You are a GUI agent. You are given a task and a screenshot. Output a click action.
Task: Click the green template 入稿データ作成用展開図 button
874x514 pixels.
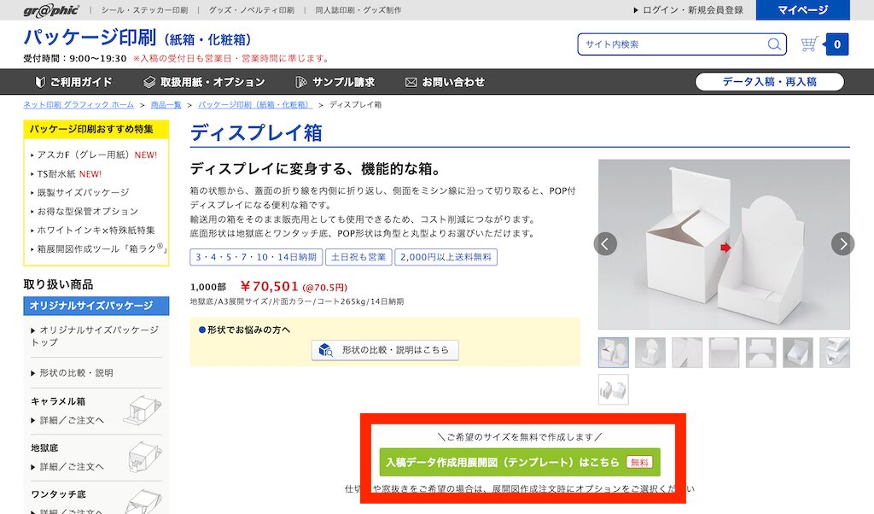520,462
